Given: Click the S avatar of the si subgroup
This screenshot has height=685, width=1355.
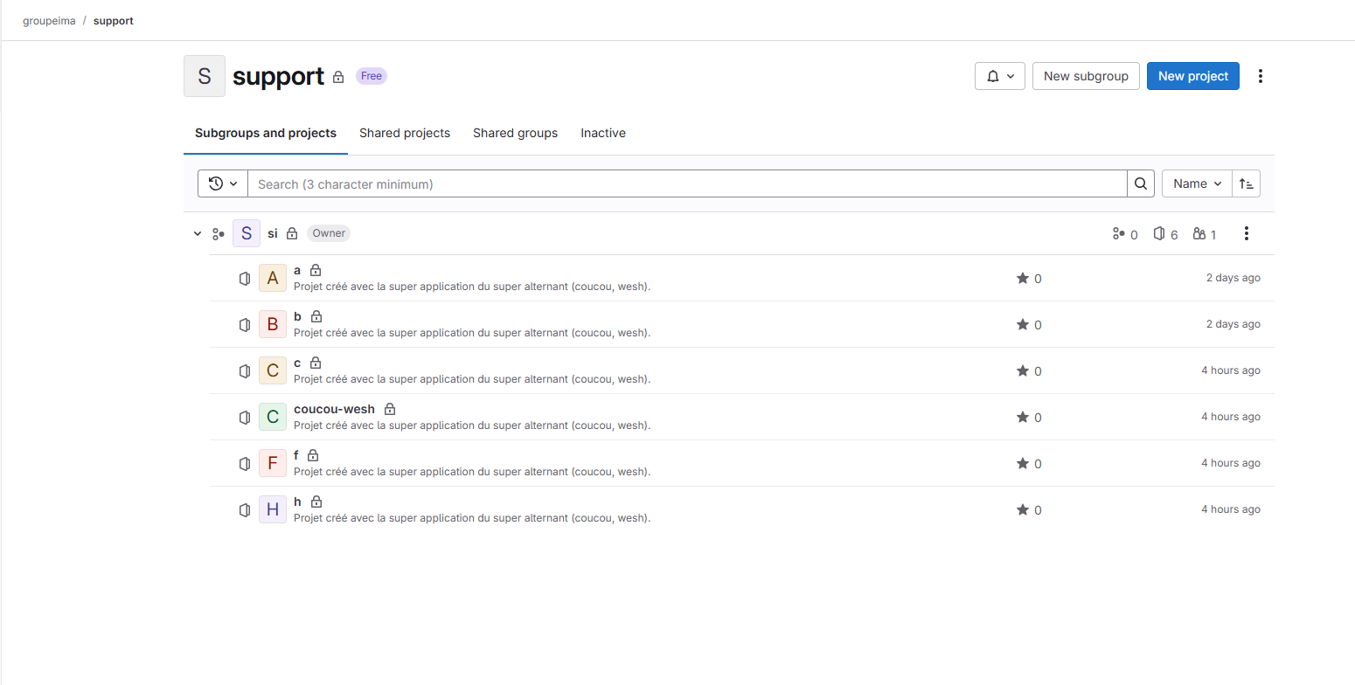Looking at the screenshot, I should (x=247, y=233).
